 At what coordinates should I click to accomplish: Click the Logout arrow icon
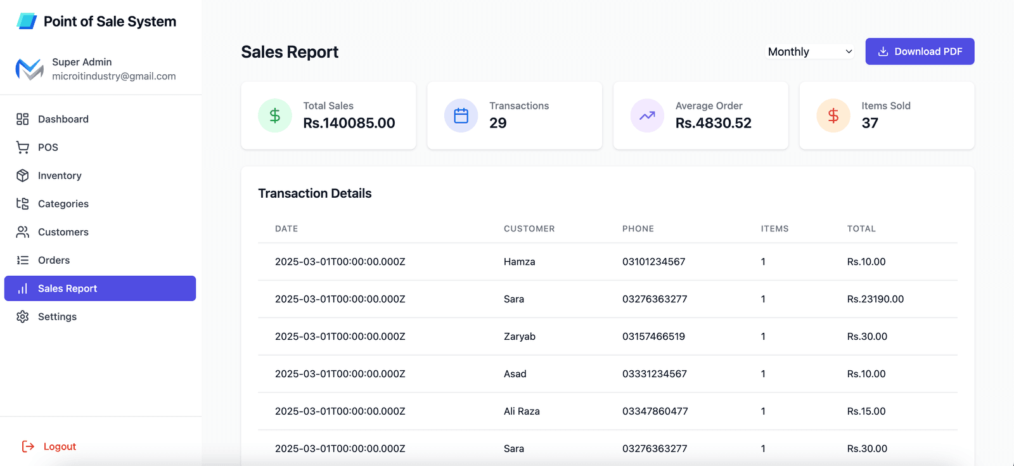click(x=28, y=446)
